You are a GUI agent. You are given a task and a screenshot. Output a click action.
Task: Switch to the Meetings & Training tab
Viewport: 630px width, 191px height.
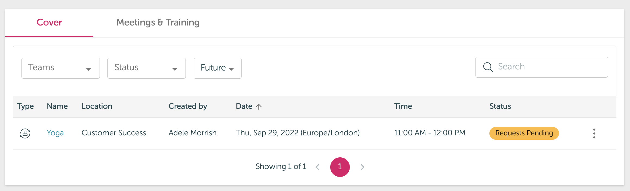click(158, 23)
